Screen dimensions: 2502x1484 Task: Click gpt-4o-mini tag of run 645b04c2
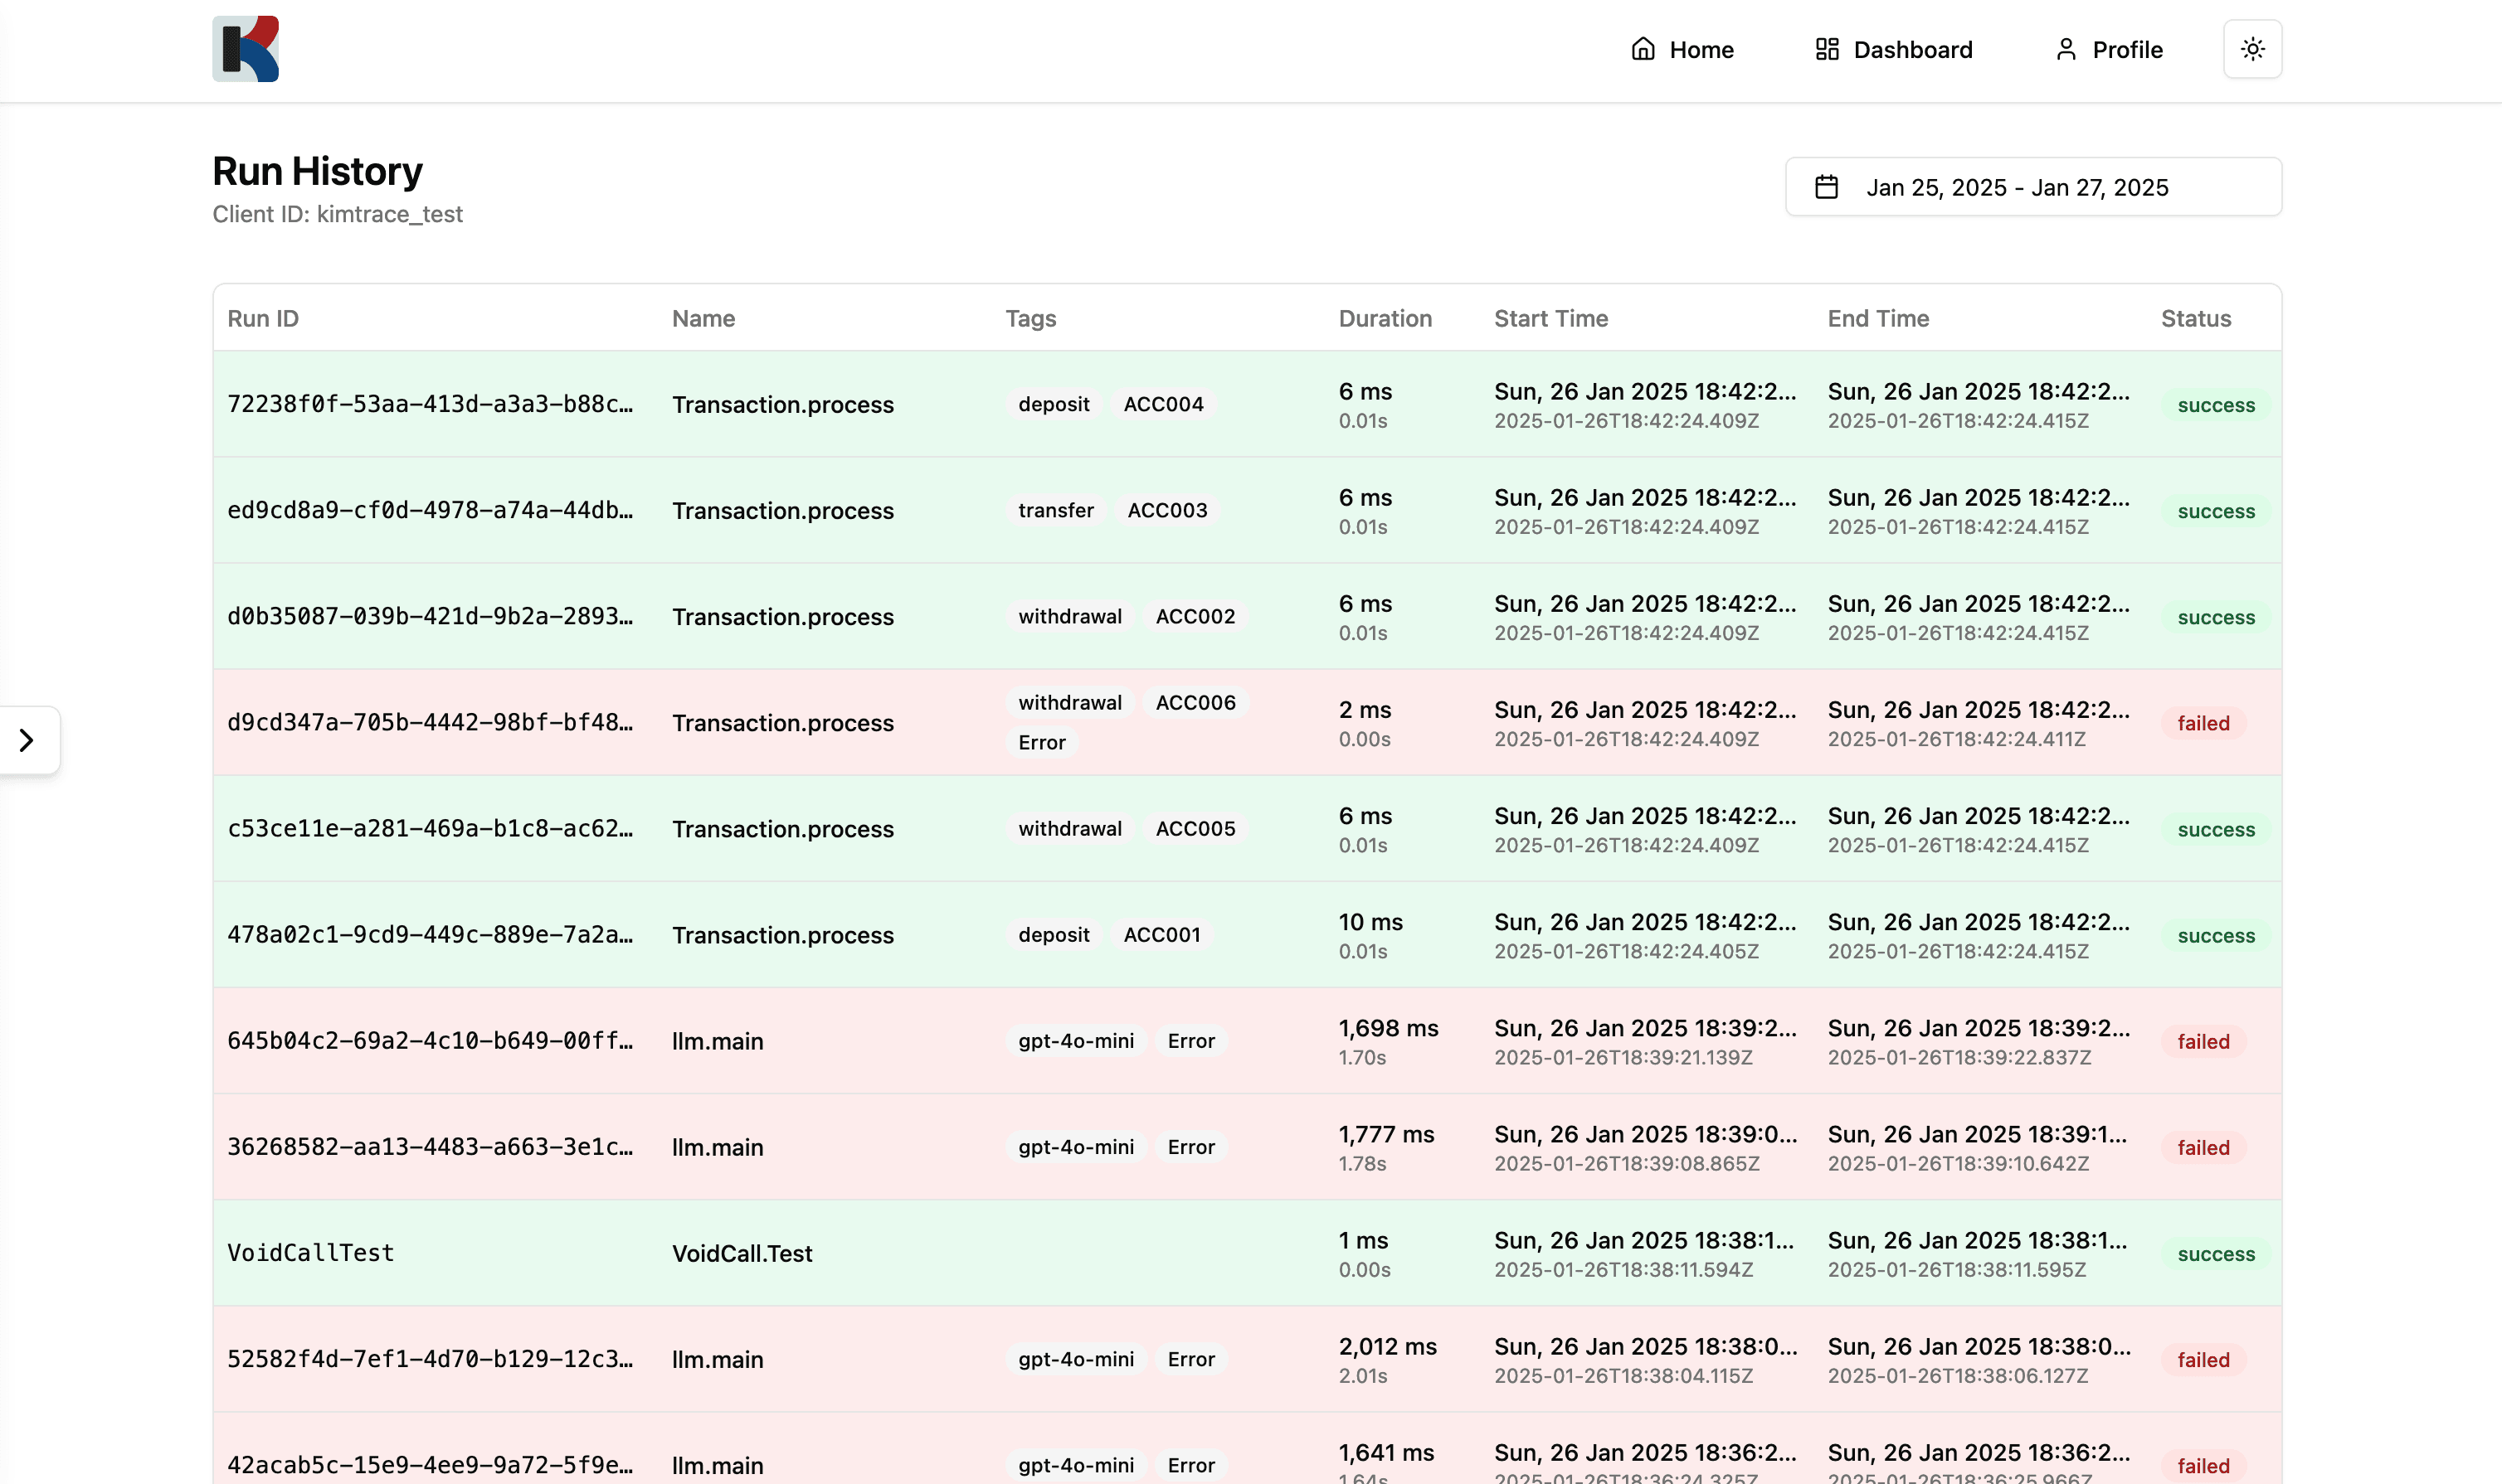[x=1075, y=1040]
